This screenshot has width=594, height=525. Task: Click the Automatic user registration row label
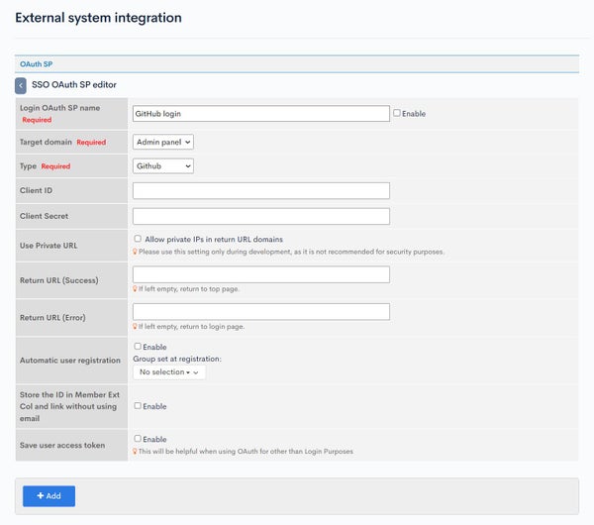70,361
